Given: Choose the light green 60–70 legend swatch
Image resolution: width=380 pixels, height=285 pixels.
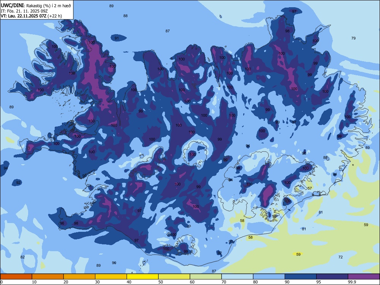Looking at the screenshot, I should point(206,277).
